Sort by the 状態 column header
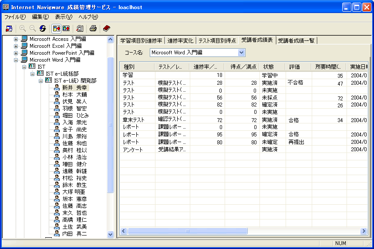Screen dimensions: 374x249 point(273,67)
